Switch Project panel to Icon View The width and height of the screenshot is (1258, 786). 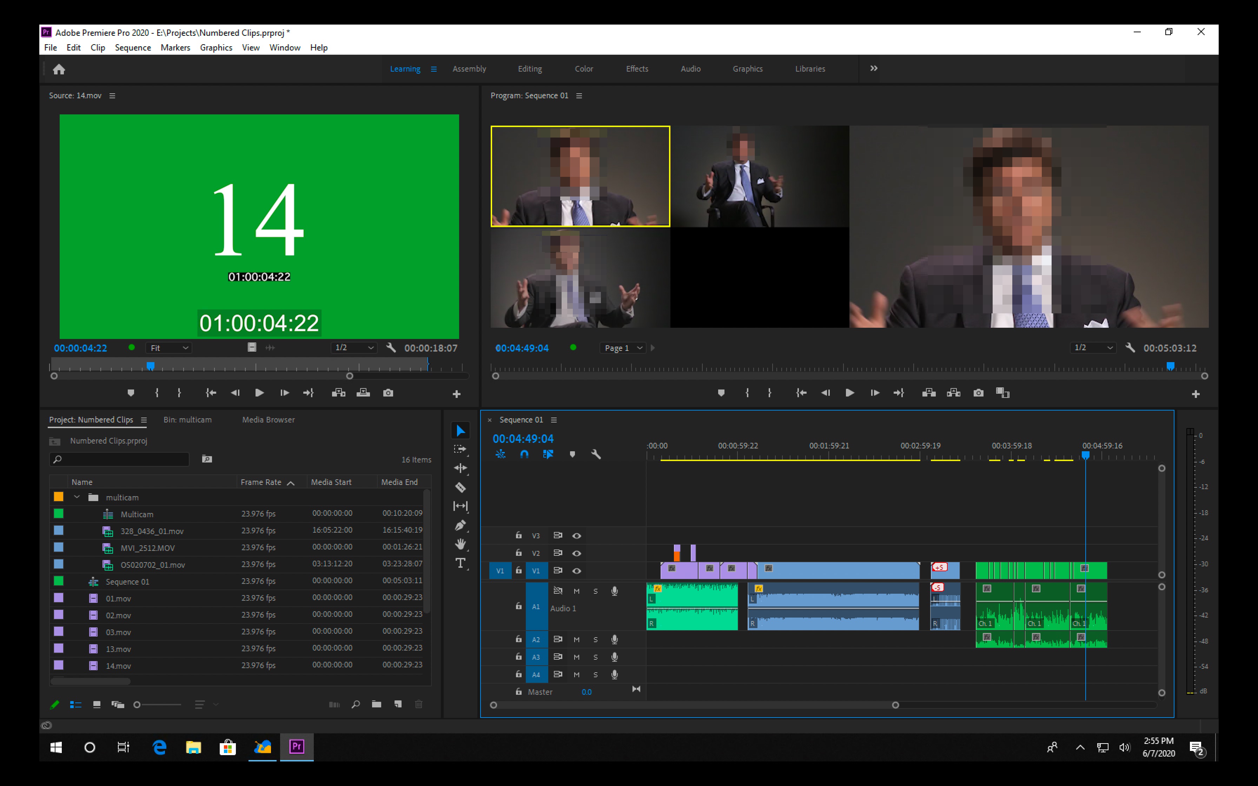[x=97, y=704]
